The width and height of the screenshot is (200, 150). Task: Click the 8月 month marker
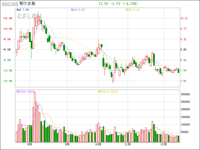point(30,144)
